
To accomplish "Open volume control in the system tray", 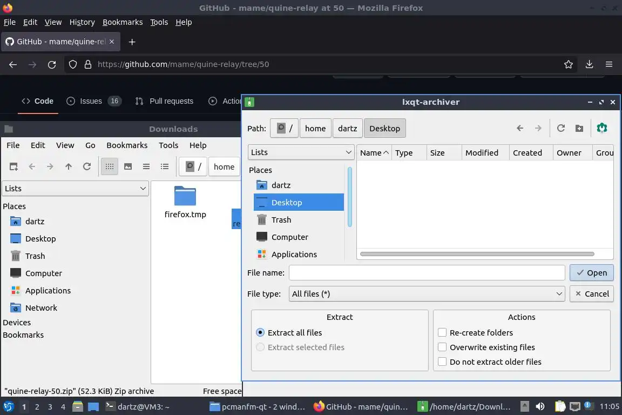I will point(540,406).
